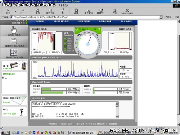Click the results box scroll-down arrow
Image resolution: width=180 pixels, height=135 pixels.
coord(117,117)
